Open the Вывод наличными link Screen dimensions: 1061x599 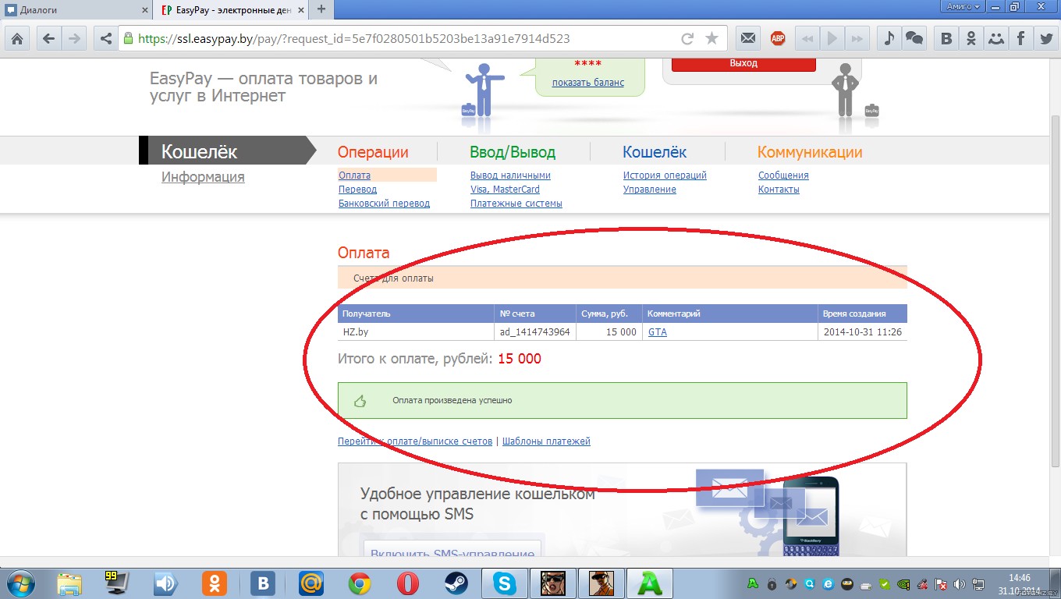pyautogui.click(x=510, y=175)
